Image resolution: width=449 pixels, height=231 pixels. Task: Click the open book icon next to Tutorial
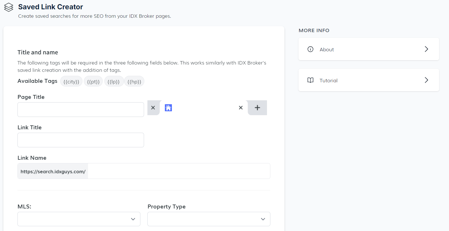(310, 80)
